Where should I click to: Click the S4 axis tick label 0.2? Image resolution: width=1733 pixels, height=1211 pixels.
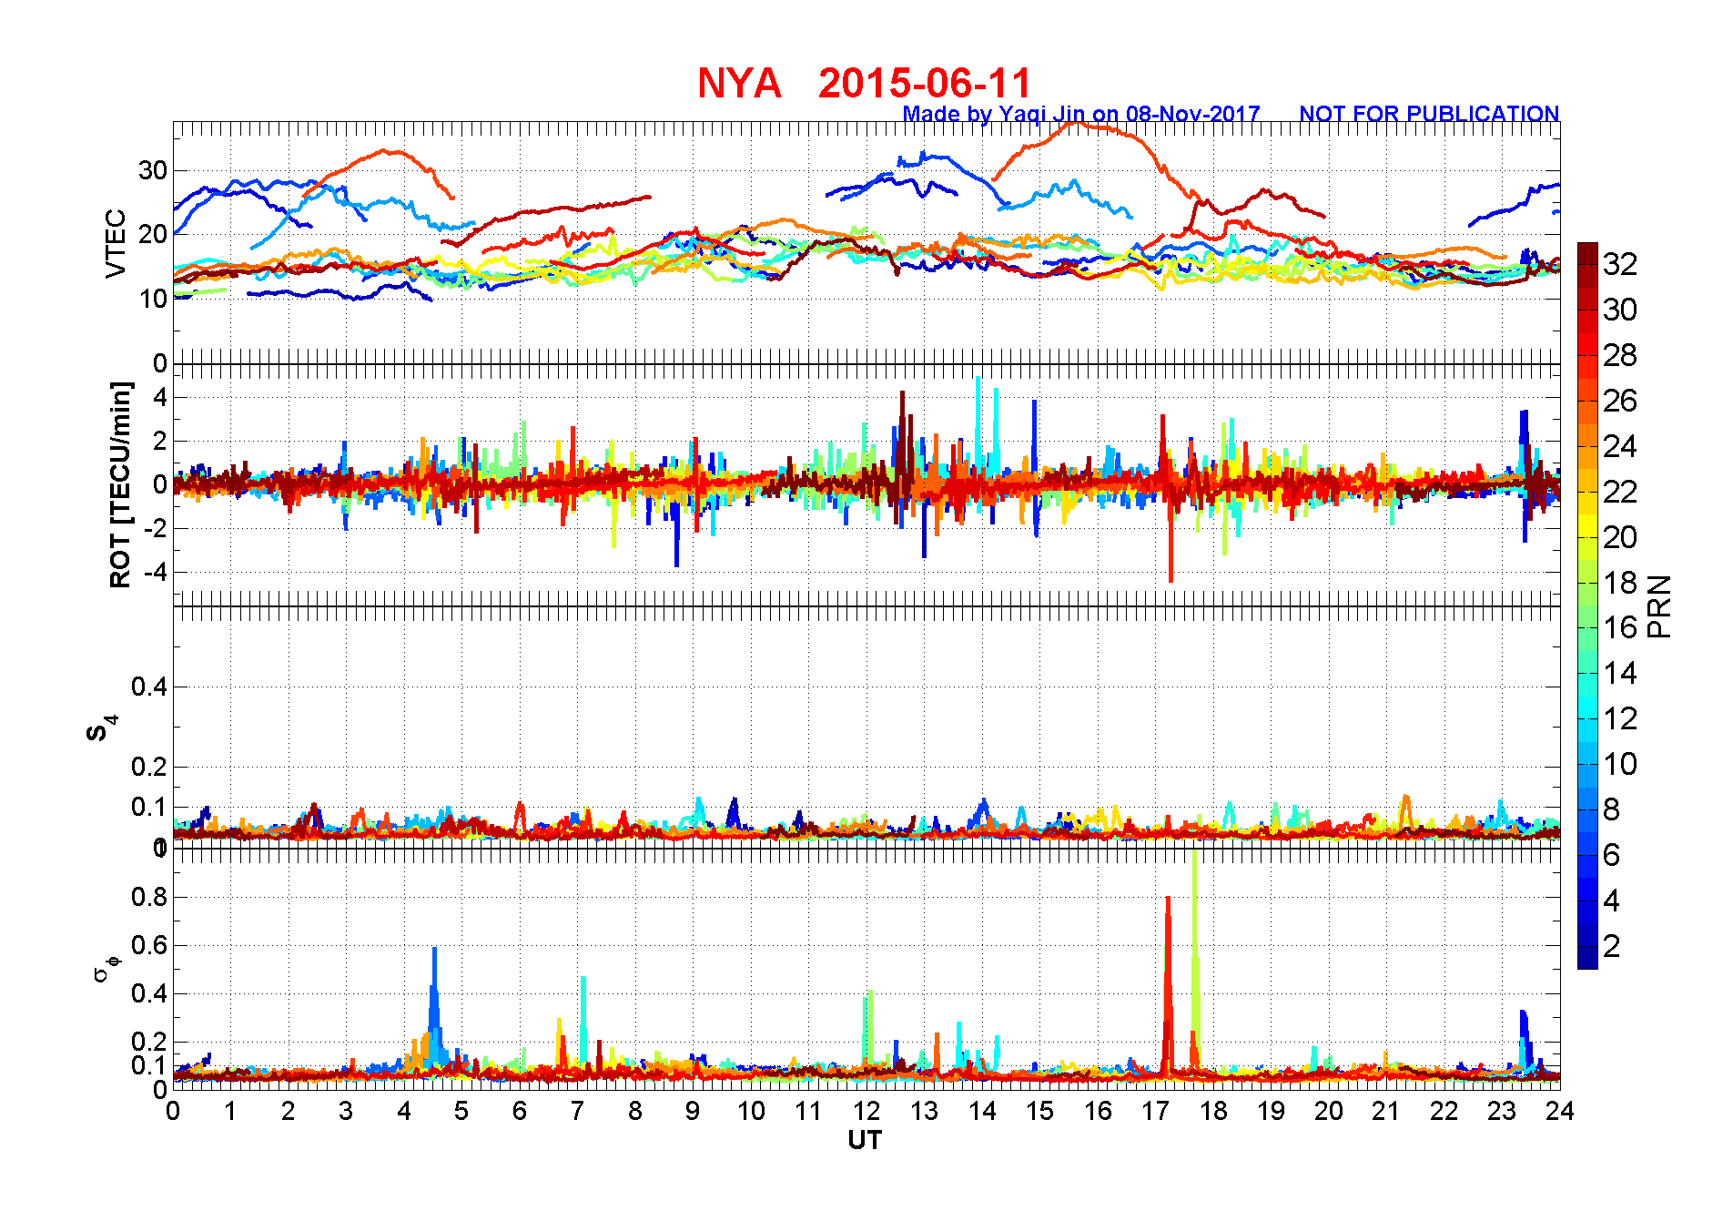[149, 767]
